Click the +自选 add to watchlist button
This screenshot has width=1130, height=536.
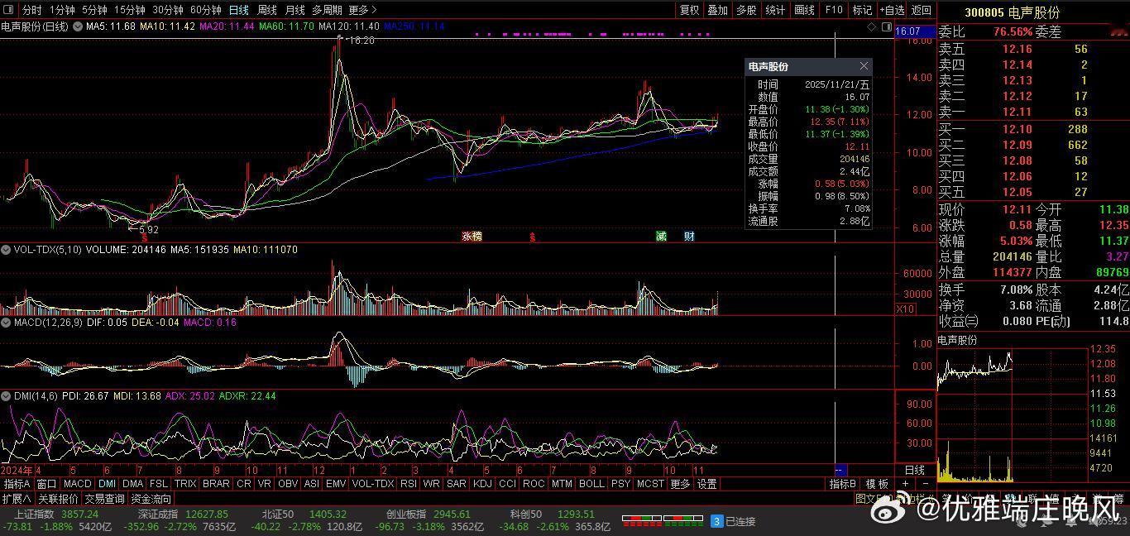tap(892, 10)
